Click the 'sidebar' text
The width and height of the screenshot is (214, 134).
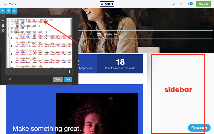[x=178, y=90]
